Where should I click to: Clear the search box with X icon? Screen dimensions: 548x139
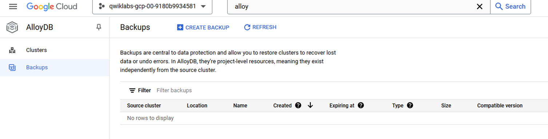[480, 7]
